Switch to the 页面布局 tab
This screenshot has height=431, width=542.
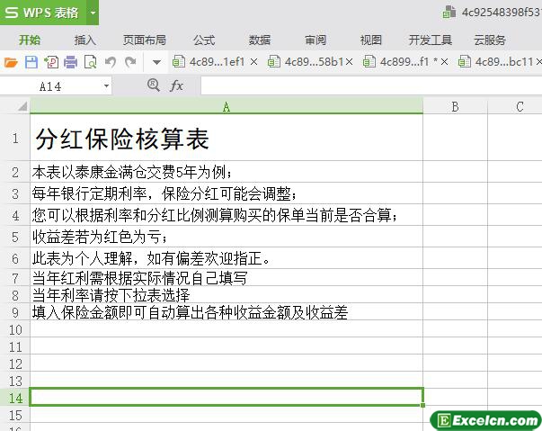pos(145,40)
